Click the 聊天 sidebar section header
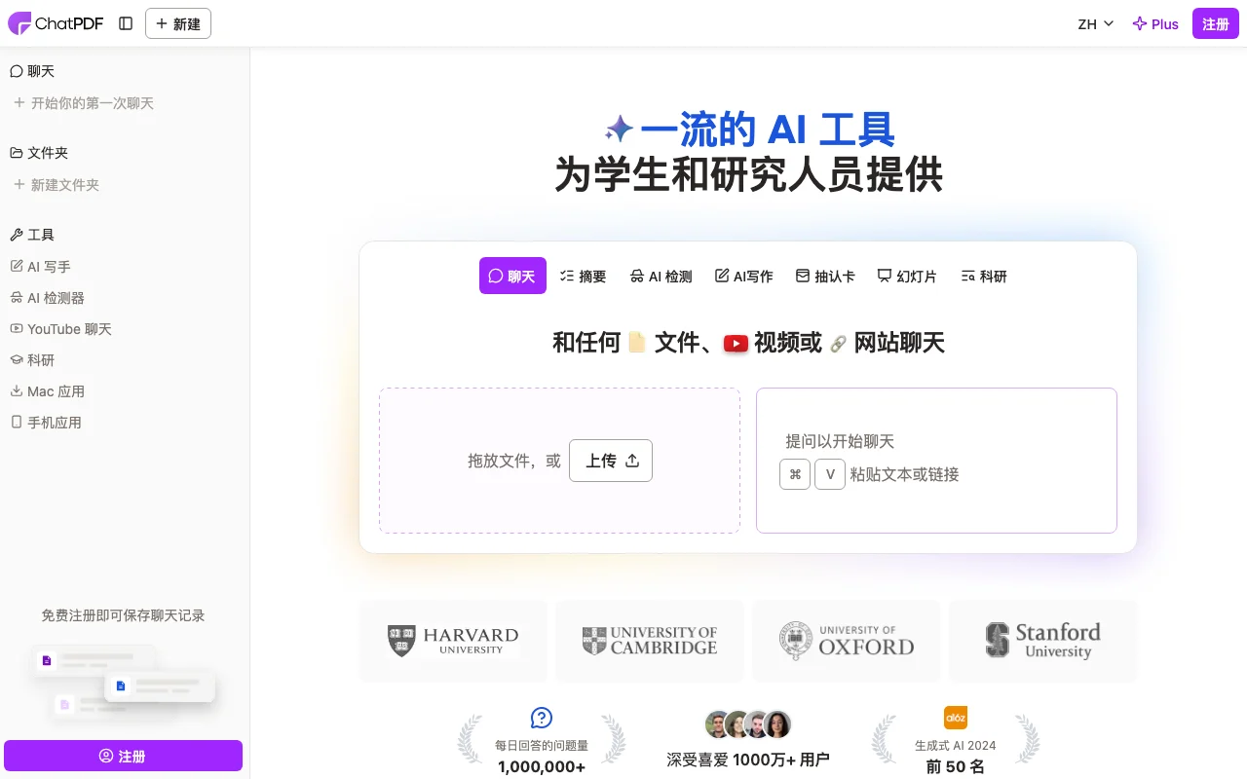Image resolution: width=1247 pixels, height=779 pixels. coord(32,71)
